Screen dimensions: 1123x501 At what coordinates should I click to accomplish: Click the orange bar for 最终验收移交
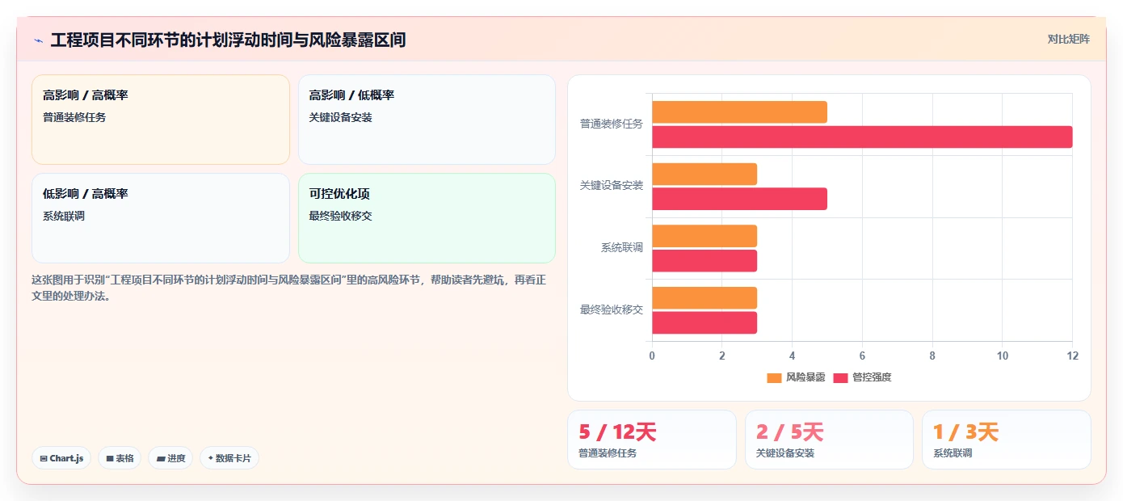(705, 297)
